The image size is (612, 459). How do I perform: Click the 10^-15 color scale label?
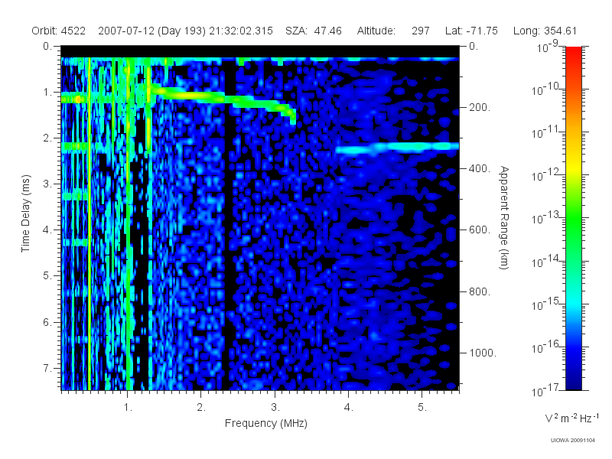click(x=547, y=304)
